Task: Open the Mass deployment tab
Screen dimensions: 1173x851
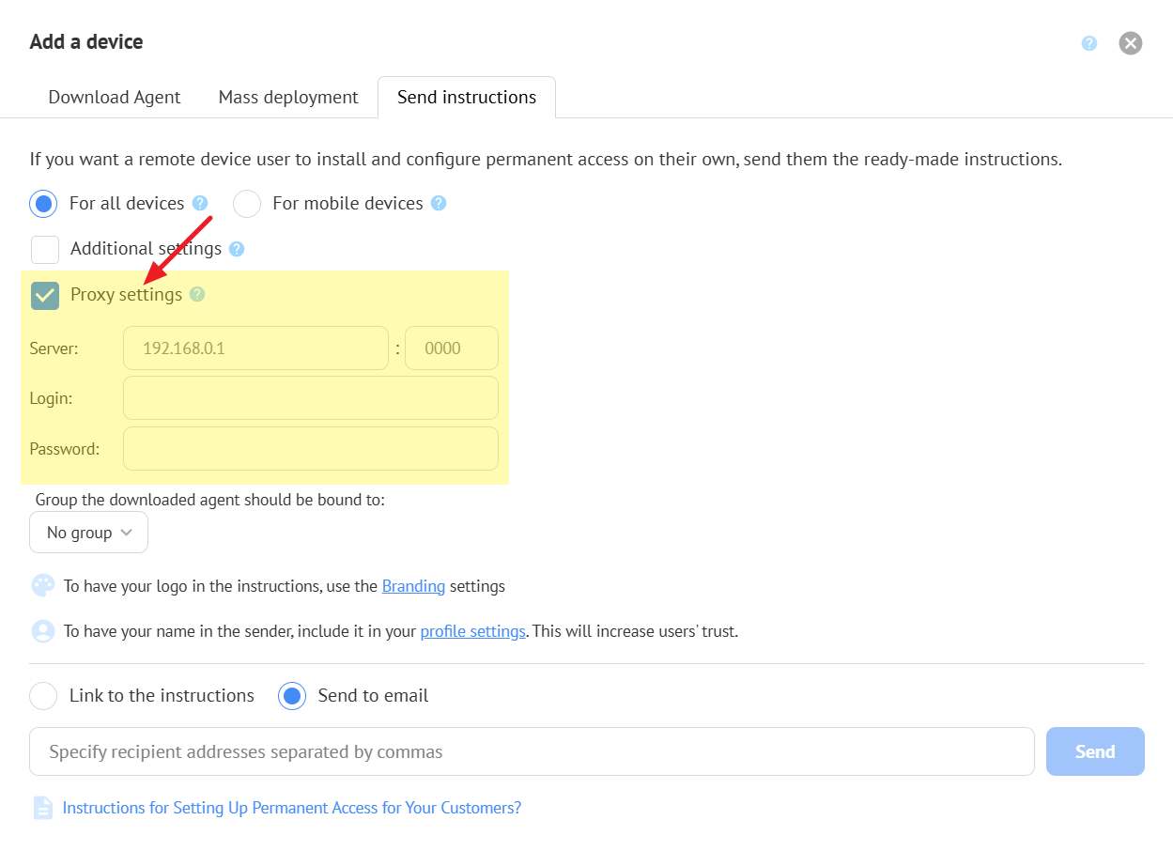Action: pos(288,98)
